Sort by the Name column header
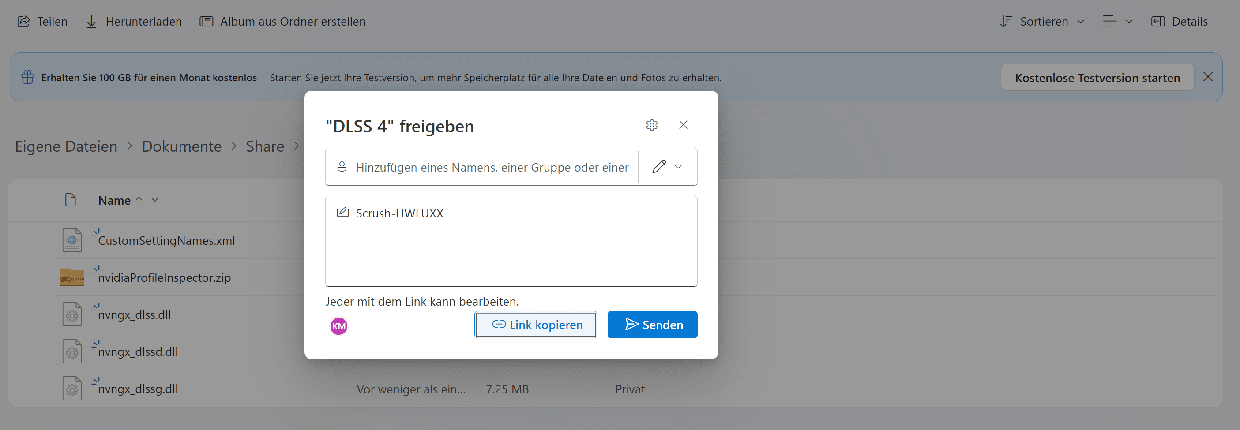The width and height of the screenshot is (1240, 430). (114, 200)
